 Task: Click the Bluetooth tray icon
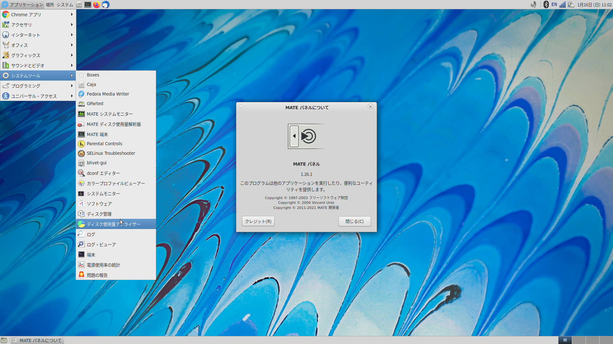(x=546, y=4)
